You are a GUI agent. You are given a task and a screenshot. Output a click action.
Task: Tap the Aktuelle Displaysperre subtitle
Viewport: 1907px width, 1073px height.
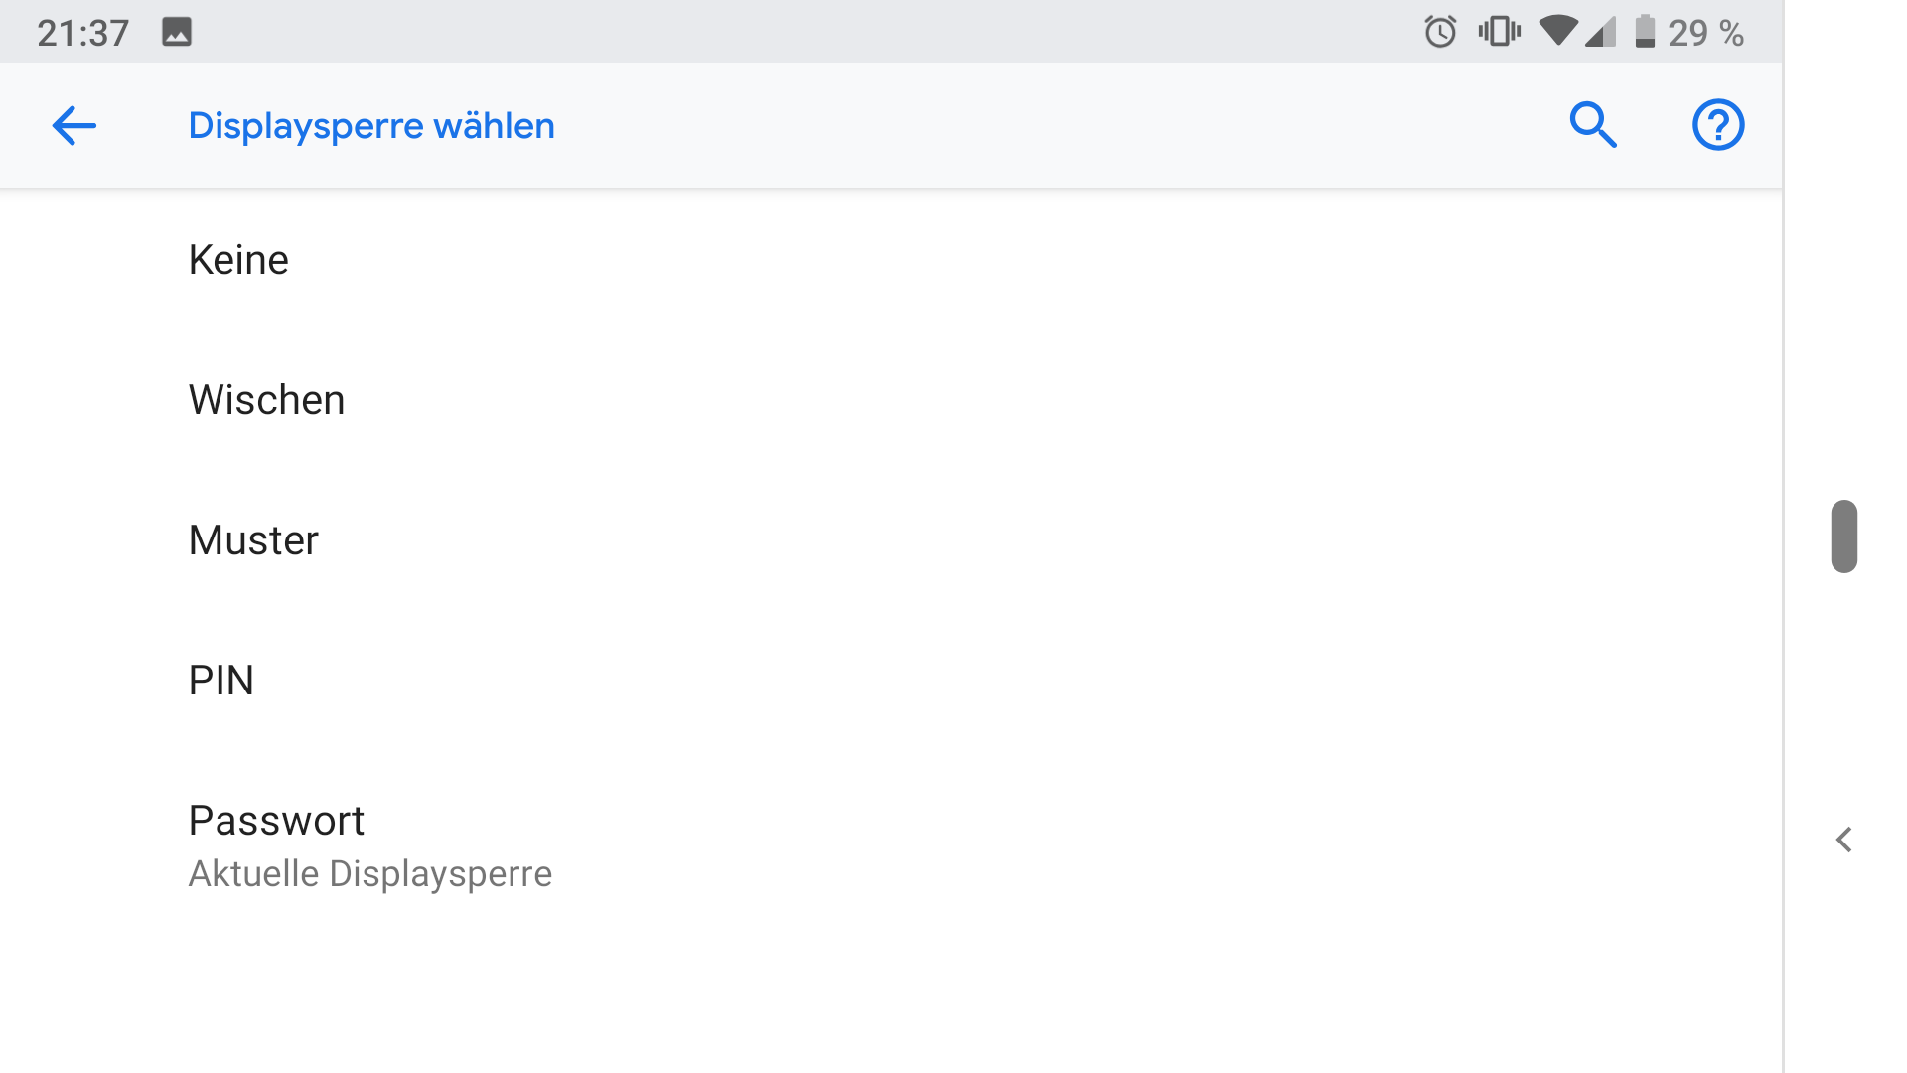click(369, 874)
